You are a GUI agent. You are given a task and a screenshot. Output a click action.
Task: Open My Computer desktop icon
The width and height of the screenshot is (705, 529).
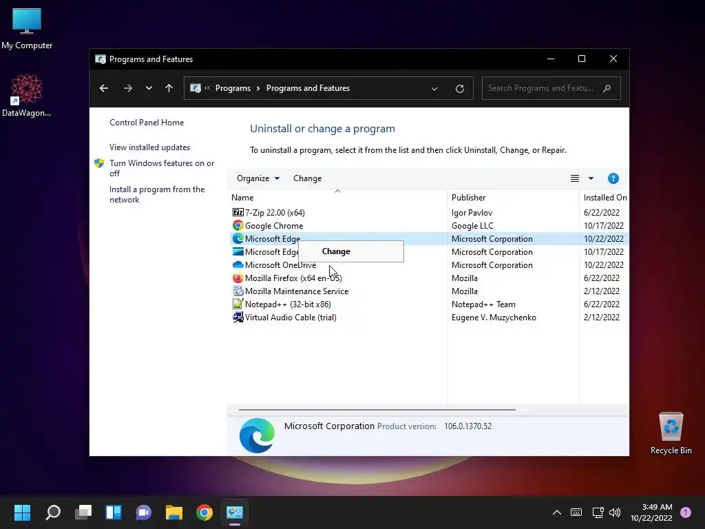[27, 29]
